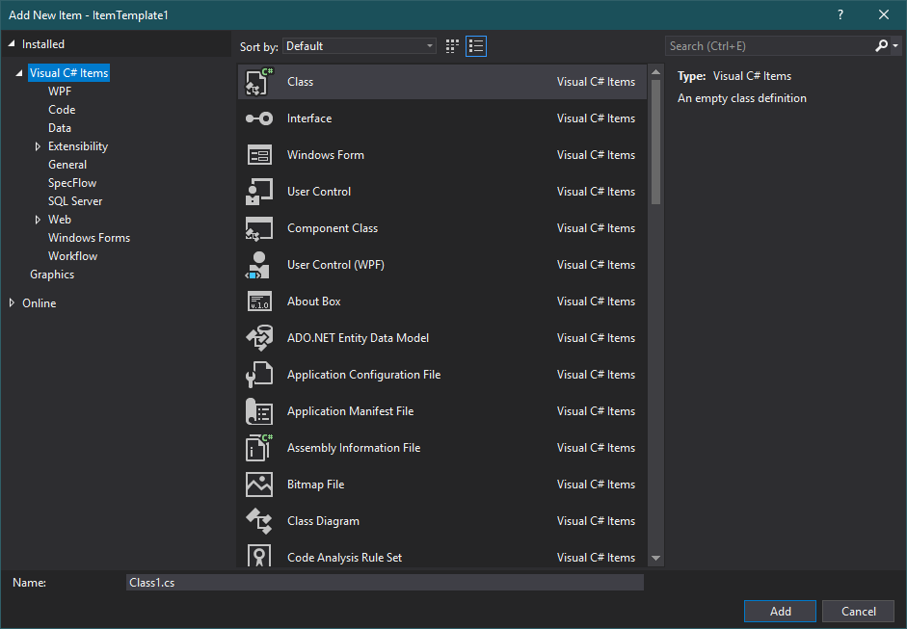
Task: Choose the Class Diagram icon
Action: 259,521
